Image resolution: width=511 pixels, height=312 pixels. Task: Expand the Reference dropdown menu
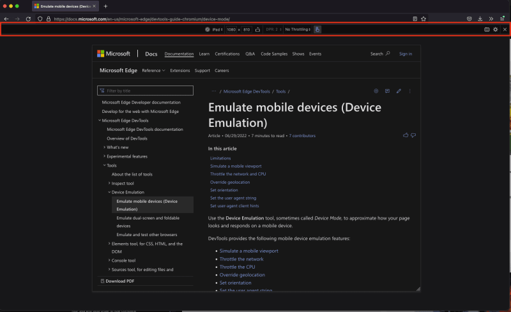tap(153, 71)
